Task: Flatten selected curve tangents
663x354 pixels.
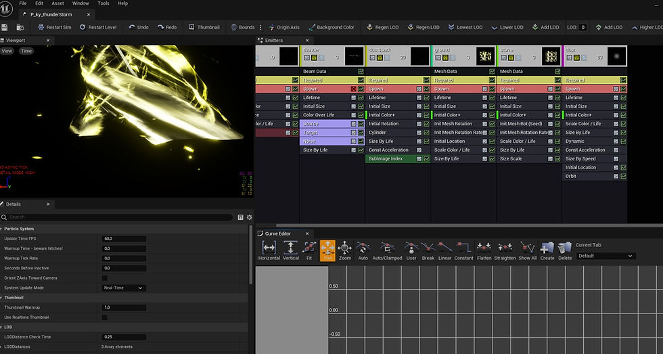Action: tap(484, 250)
